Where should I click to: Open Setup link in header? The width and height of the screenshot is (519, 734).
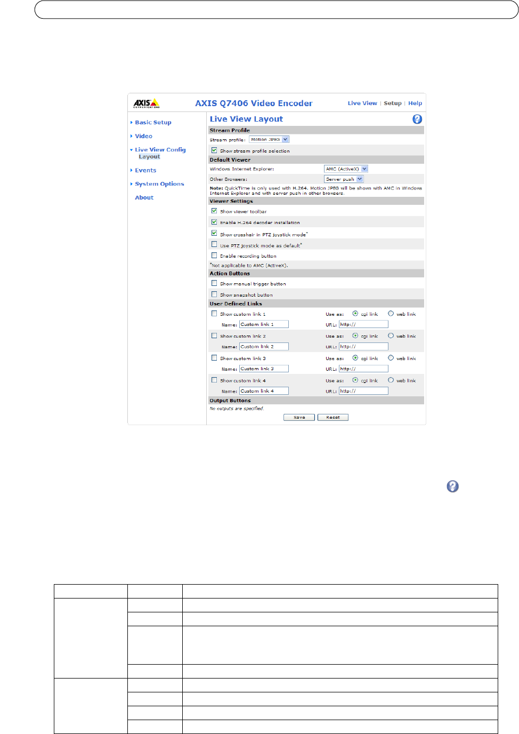point(393,103)
